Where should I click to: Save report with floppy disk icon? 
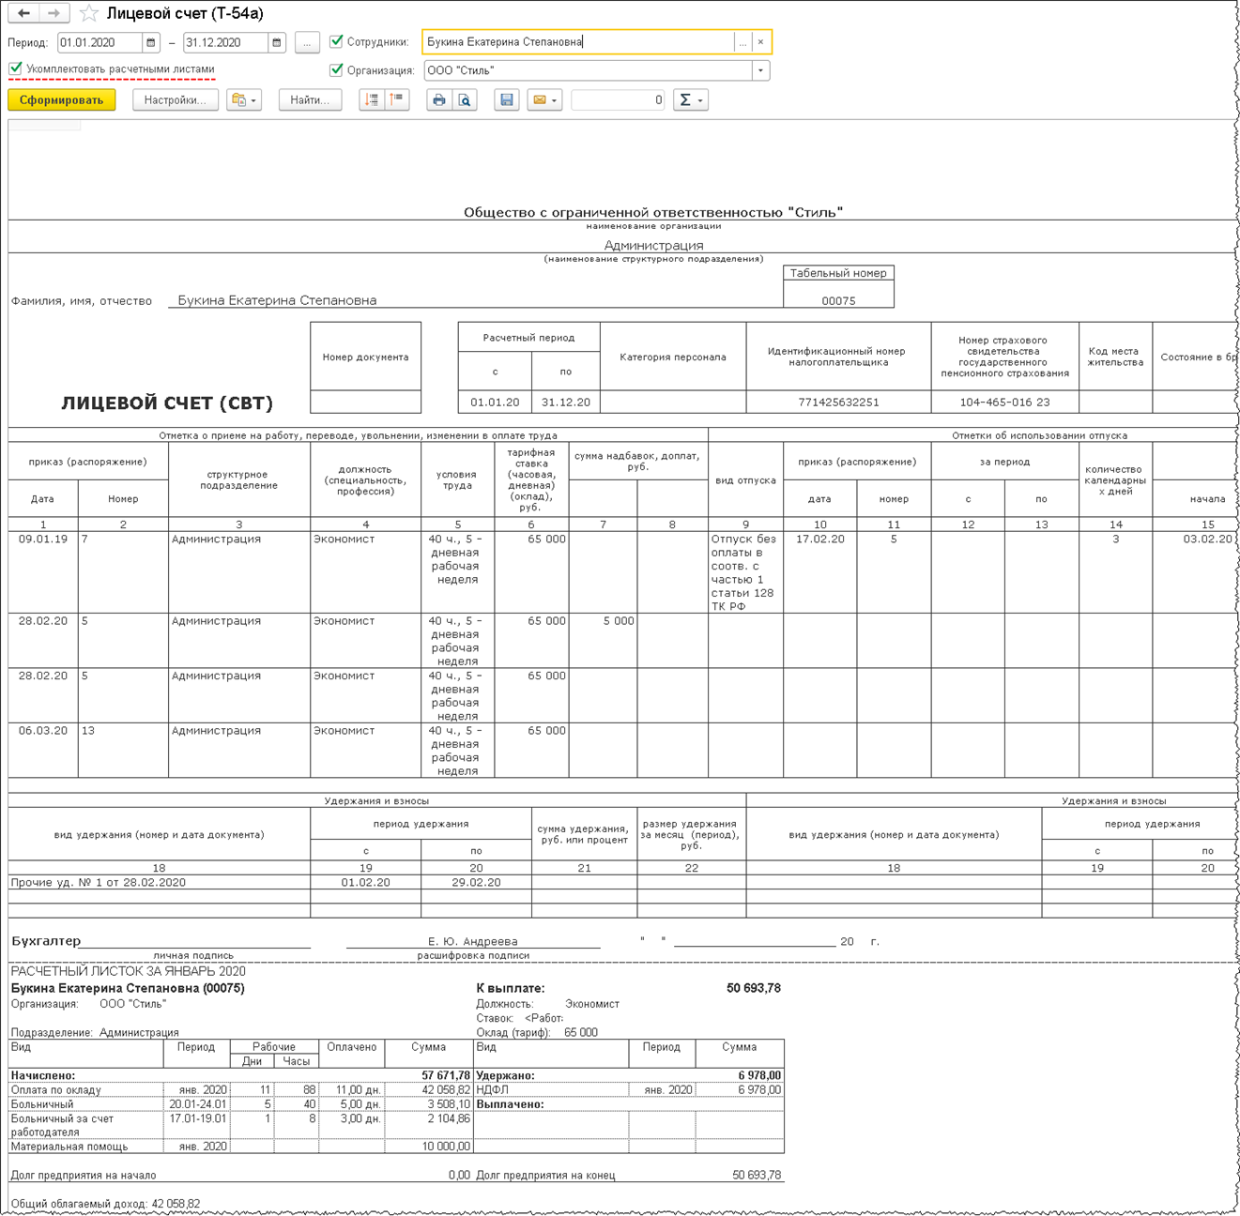[507, 100]
